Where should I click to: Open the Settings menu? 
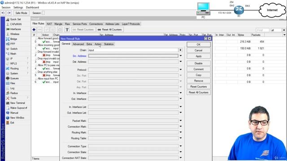point(18,8)
